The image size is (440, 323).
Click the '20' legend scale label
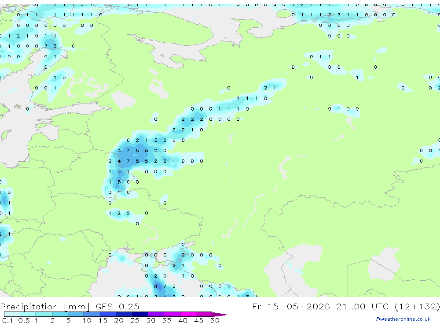pos(119,320)
